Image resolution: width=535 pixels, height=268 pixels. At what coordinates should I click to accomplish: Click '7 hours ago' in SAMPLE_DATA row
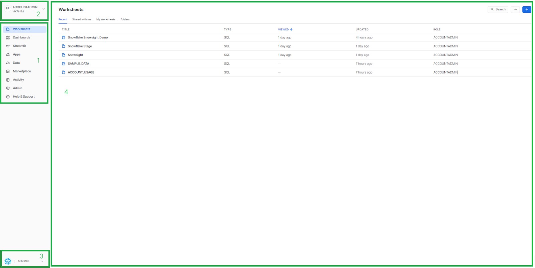click(x=364, y=63)
